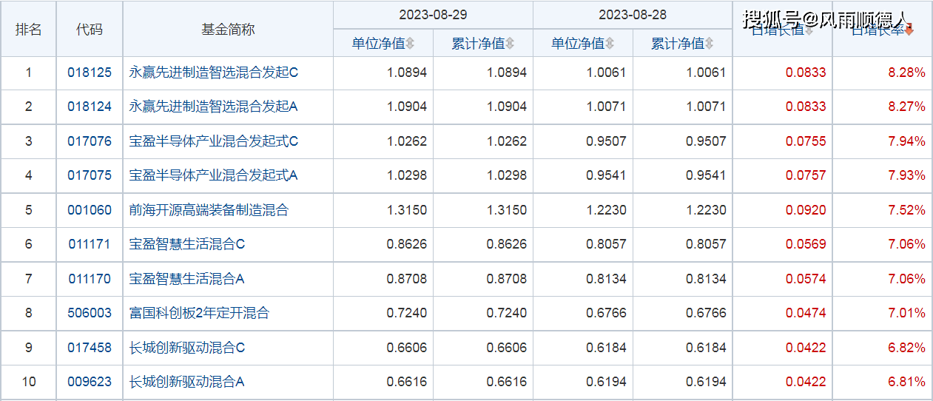Click the 代码 column header
This screenshot has height=401, width=933.
click(90, 30)
